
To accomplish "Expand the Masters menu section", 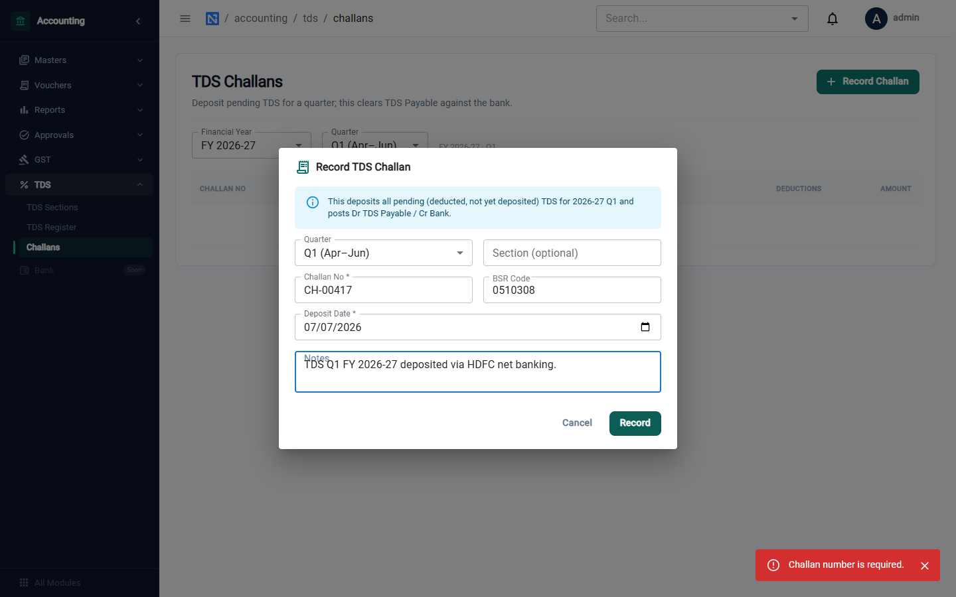I will 79,60.
